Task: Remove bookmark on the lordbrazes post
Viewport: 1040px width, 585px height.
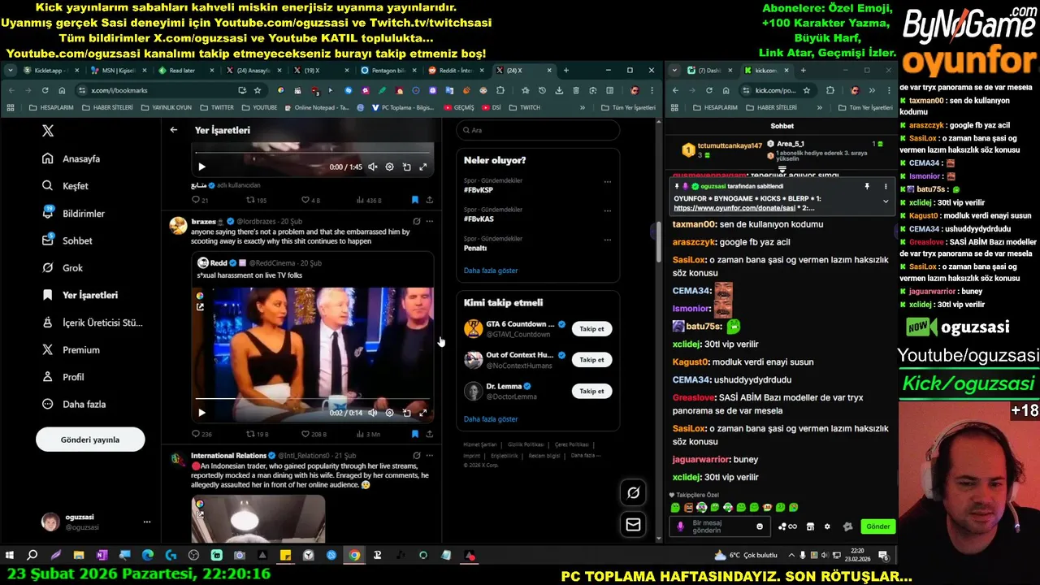Action: [414, 435]
